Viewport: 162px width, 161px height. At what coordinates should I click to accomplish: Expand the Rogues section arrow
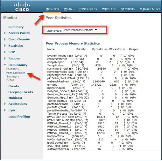click(5, 58)
